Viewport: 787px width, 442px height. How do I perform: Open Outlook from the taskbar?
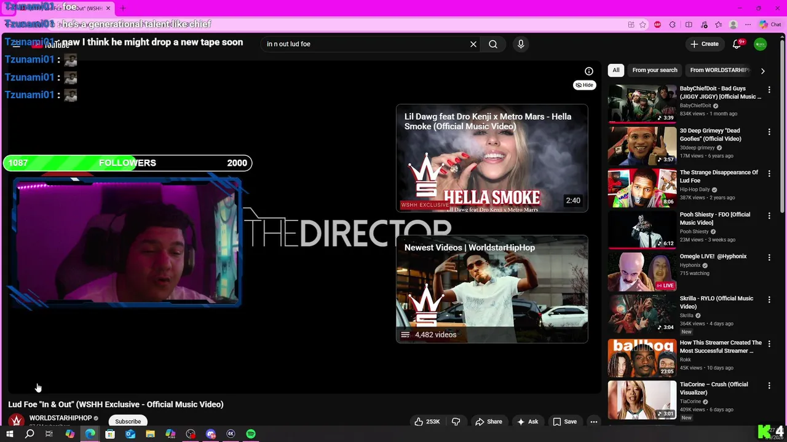click(130, 434)
